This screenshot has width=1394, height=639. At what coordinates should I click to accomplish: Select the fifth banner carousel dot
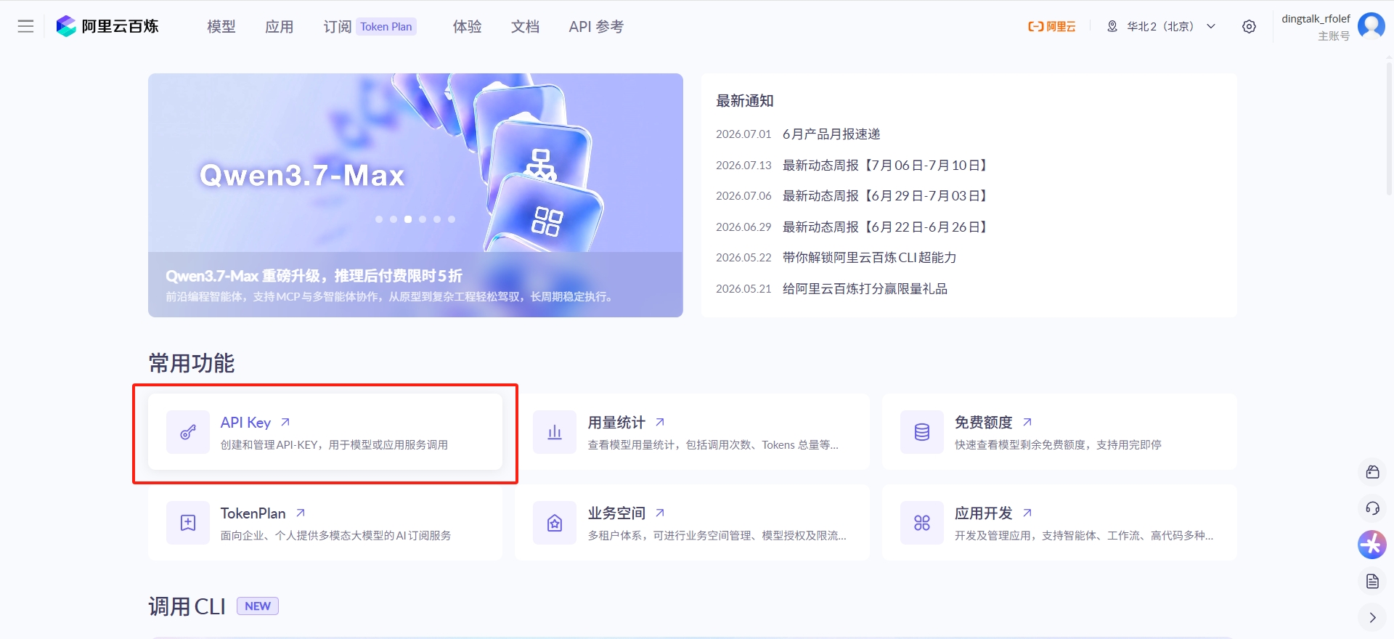pos(437,219)
